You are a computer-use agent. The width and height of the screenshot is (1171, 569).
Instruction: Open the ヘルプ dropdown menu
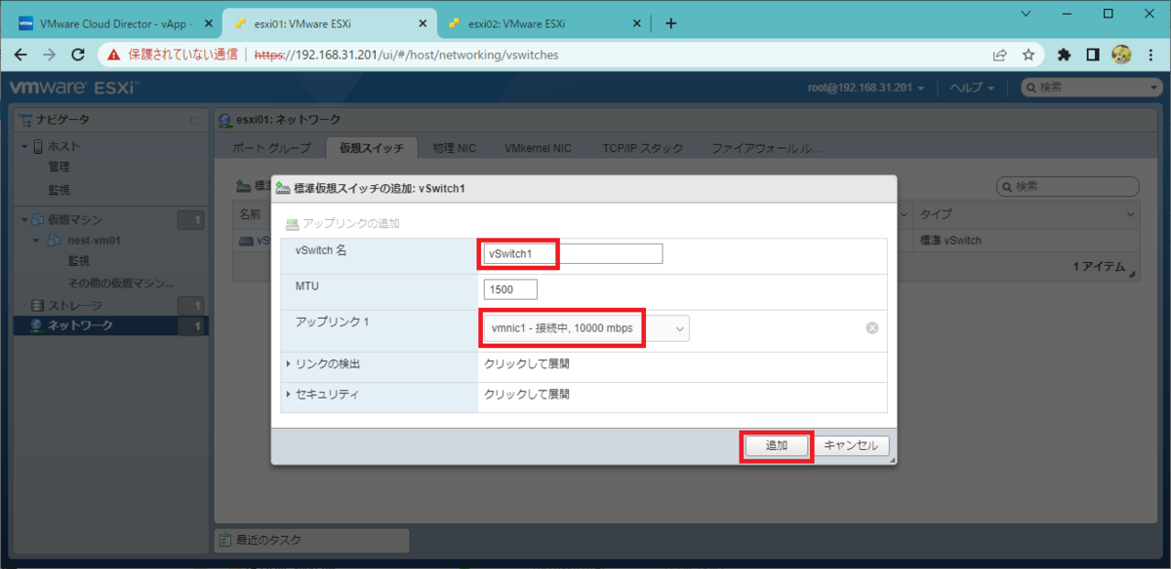point(972,88)
